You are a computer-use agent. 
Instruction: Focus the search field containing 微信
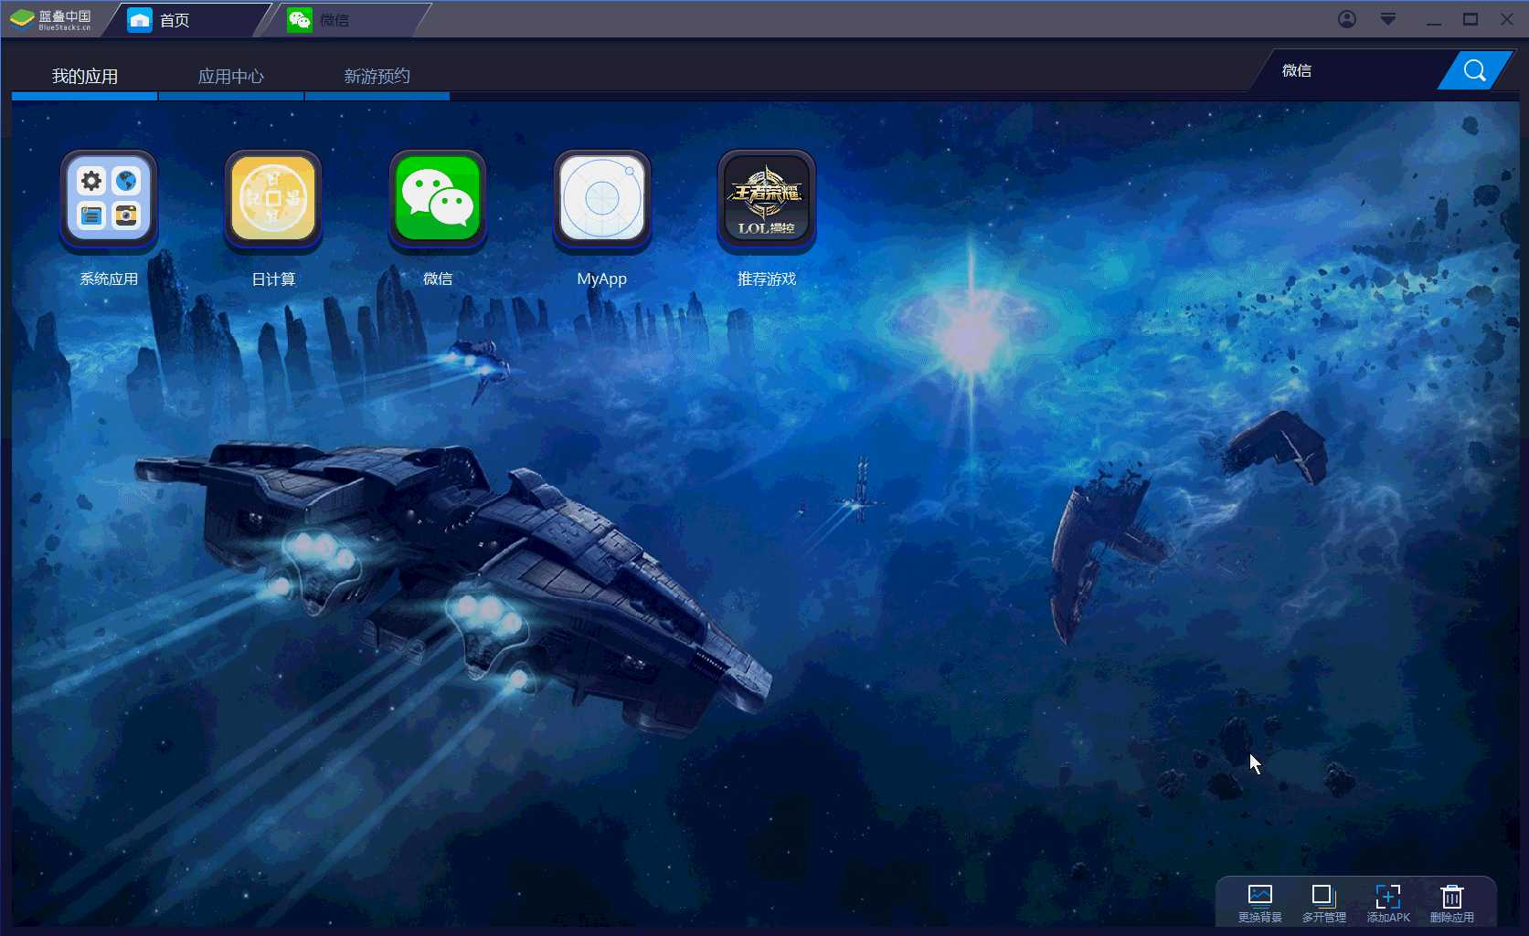(1353, 70)
